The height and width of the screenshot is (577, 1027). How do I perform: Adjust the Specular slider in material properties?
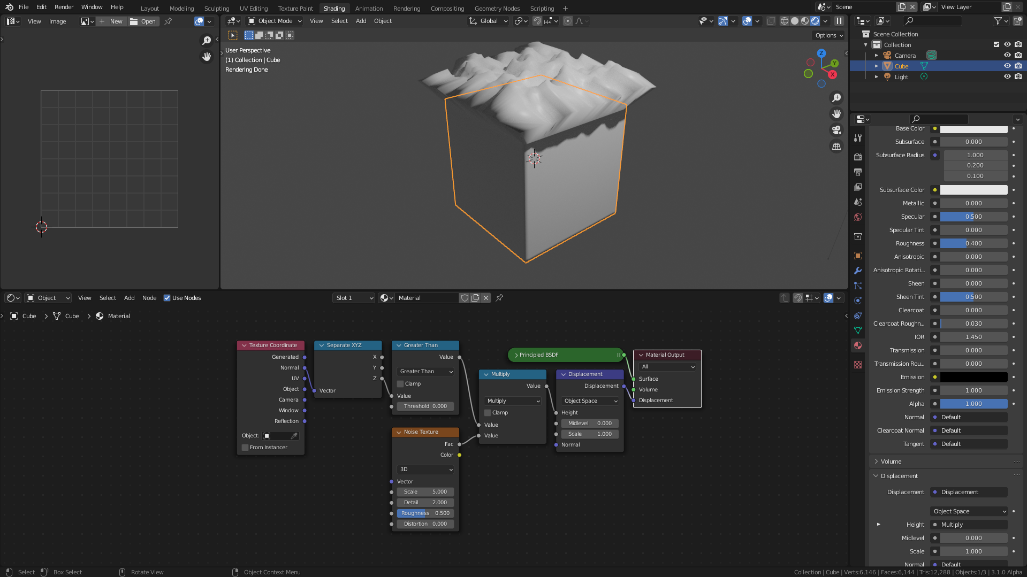[973, 217]
